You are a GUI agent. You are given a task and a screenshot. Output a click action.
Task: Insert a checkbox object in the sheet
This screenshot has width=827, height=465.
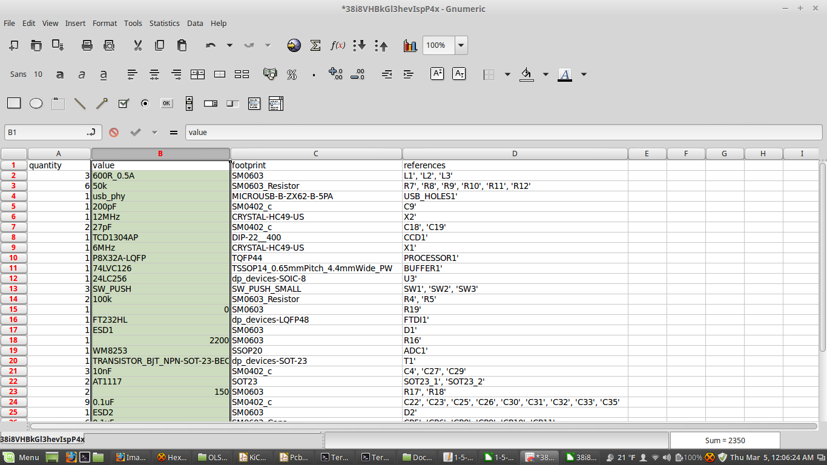click(x=124, y=104)
